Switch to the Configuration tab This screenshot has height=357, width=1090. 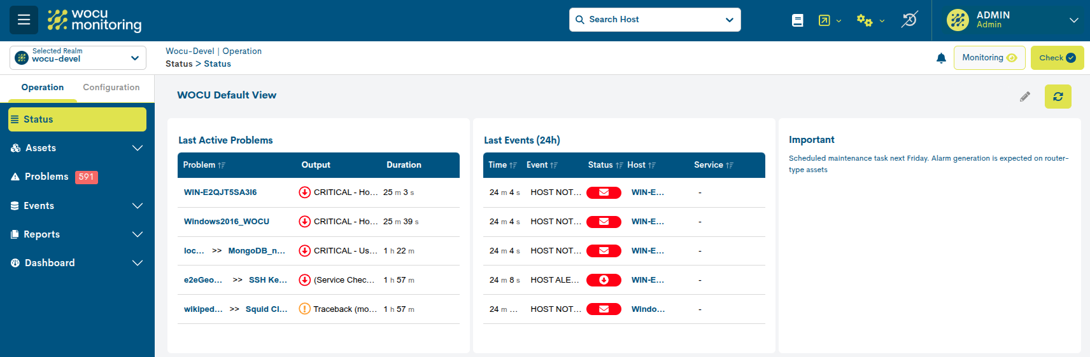pyautogui.click(x=111, y=88)
